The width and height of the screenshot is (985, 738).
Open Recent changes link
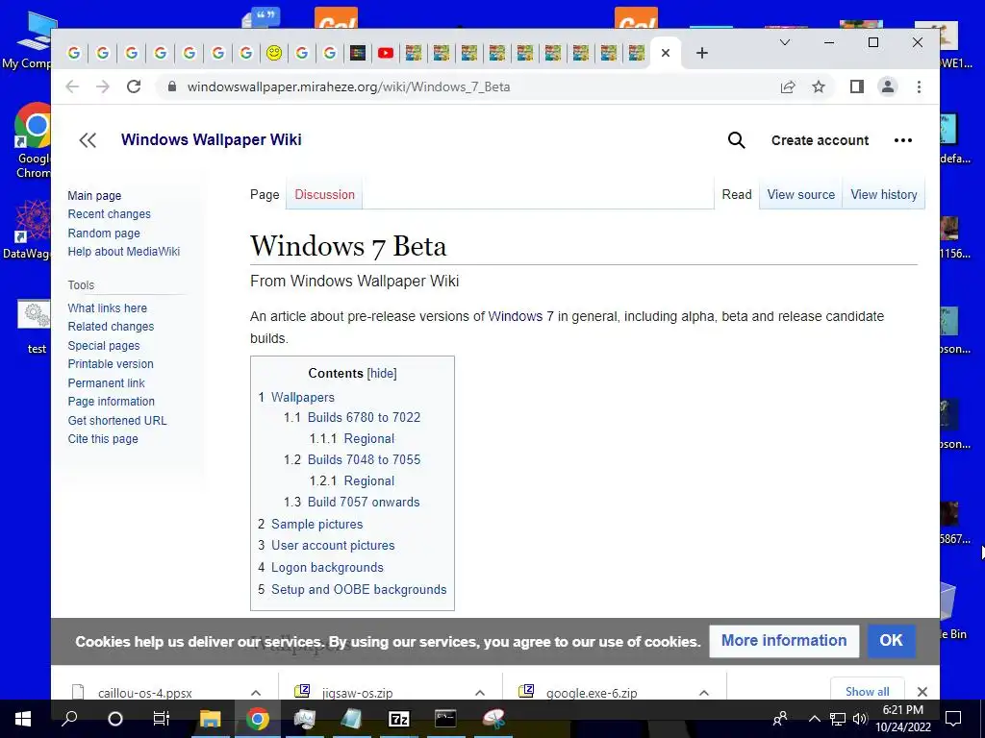pyautogui.click(x=110, y=214)
